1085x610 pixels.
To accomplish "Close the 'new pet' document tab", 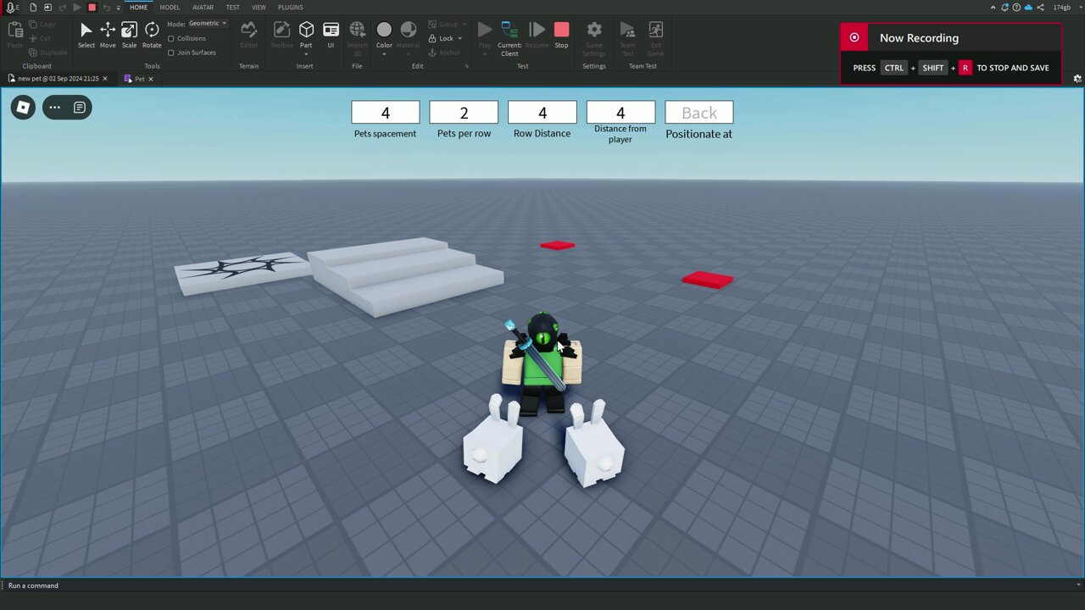I will tap(105, 79).
